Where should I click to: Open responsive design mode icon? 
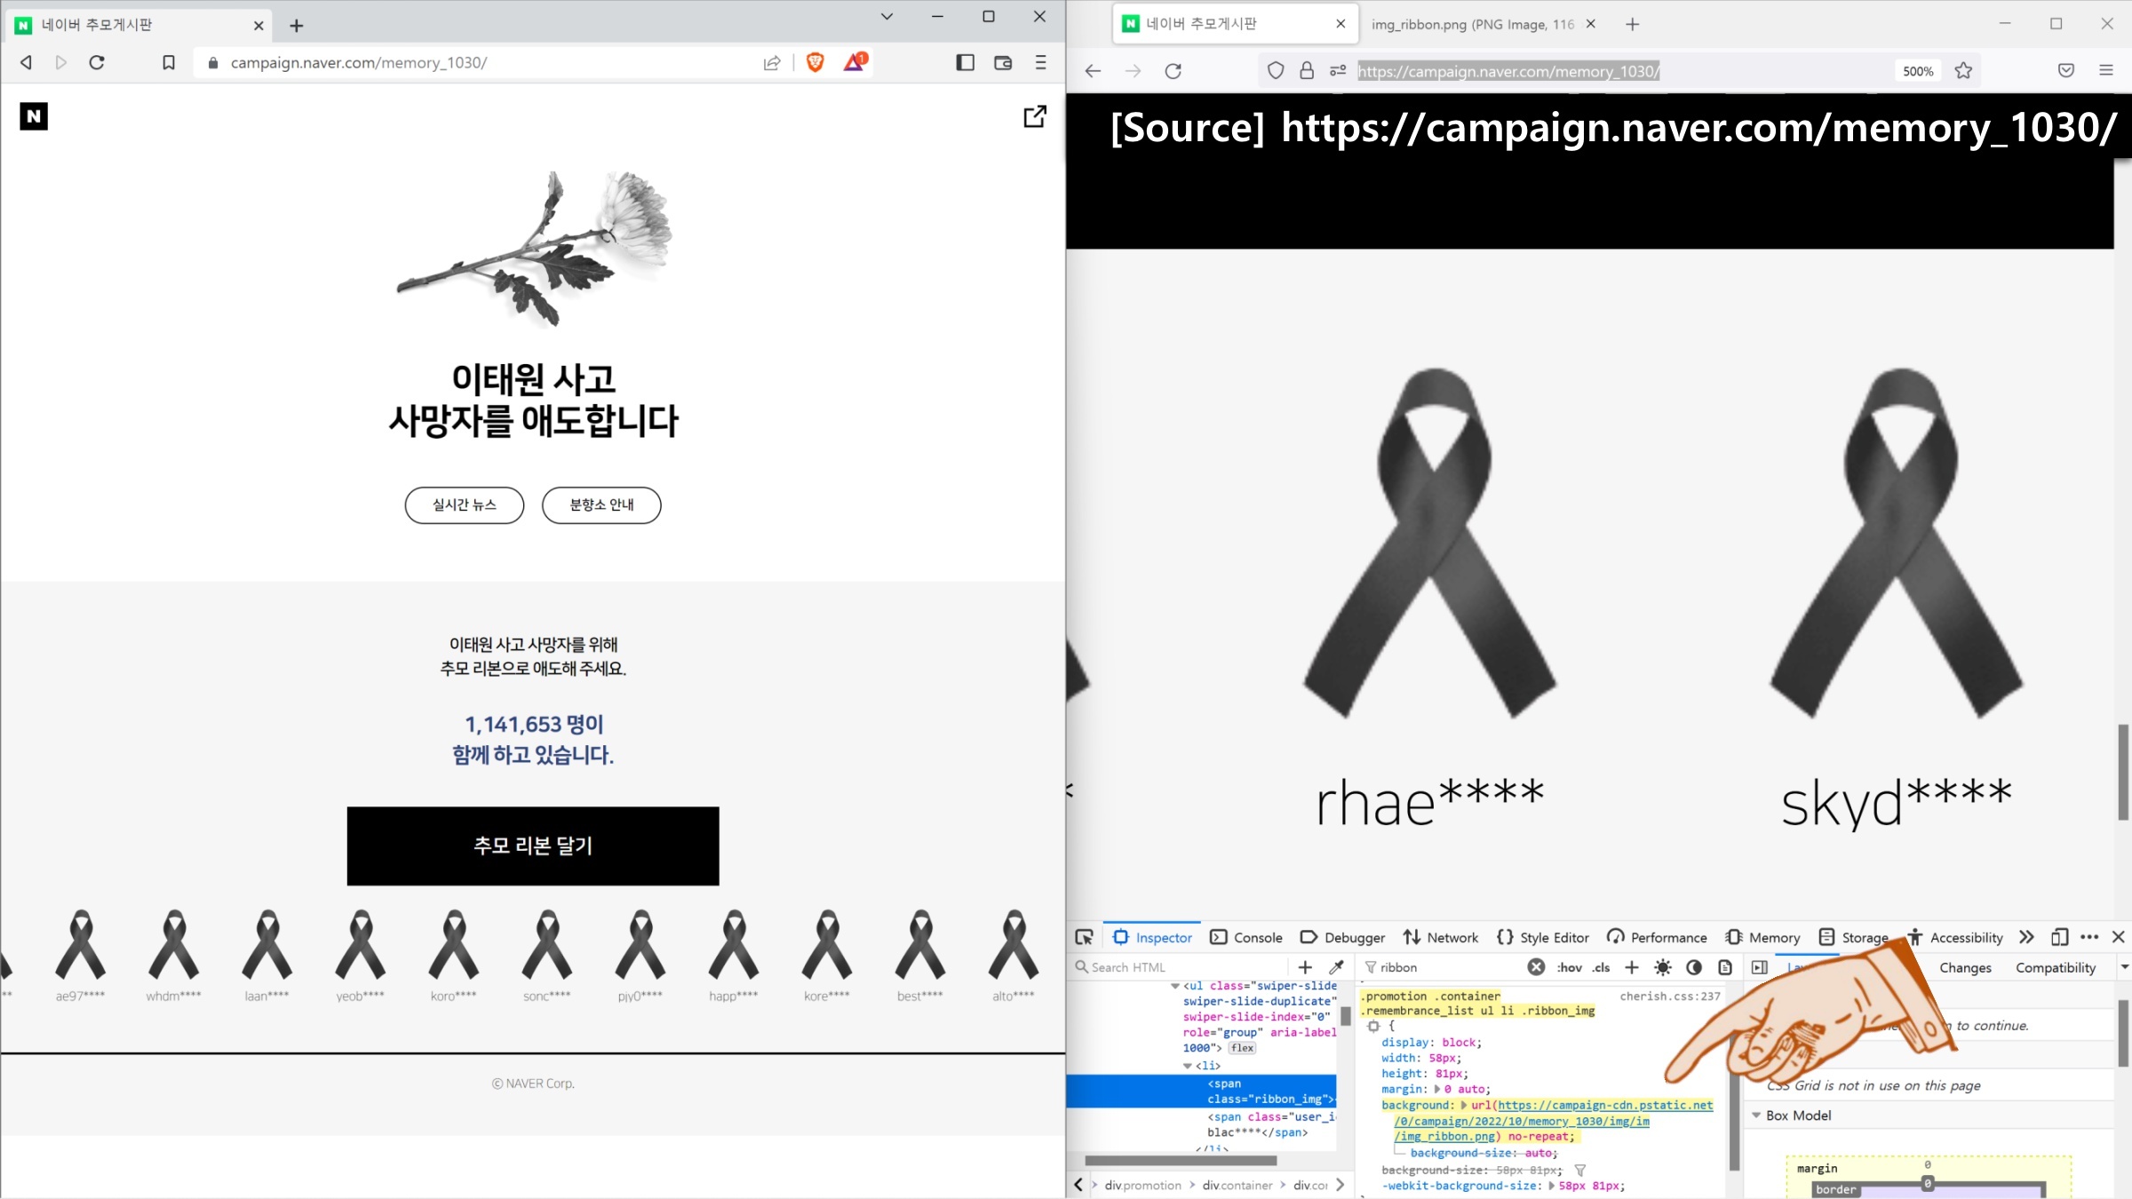[x=2059, y=937]
